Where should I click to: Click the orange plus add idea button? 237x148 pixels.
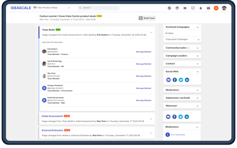(x=216, y=8)
